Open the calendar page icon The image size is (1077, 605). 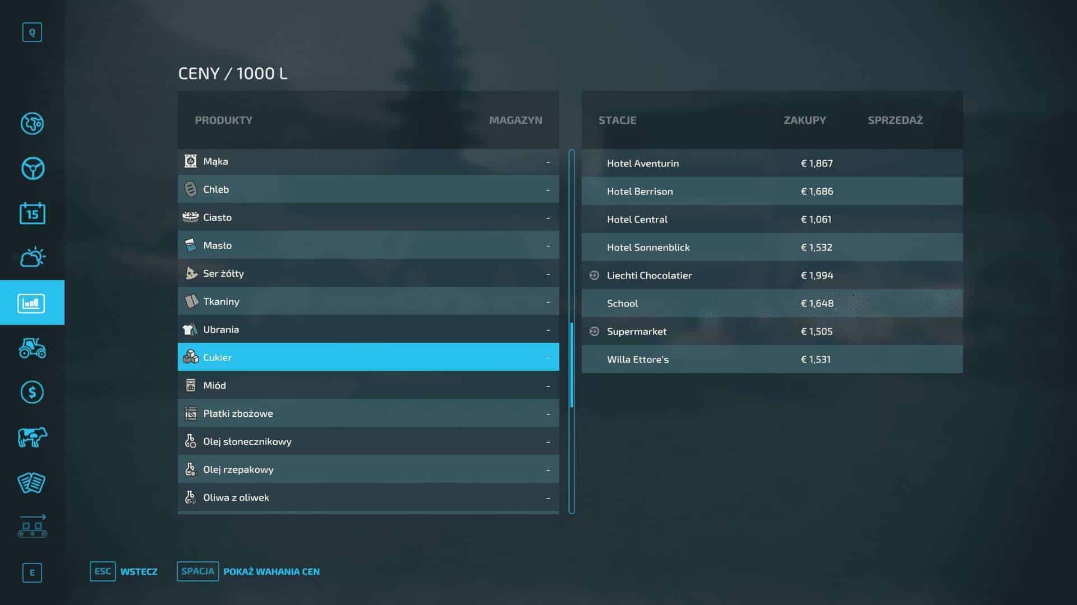(x=32, y=213)
